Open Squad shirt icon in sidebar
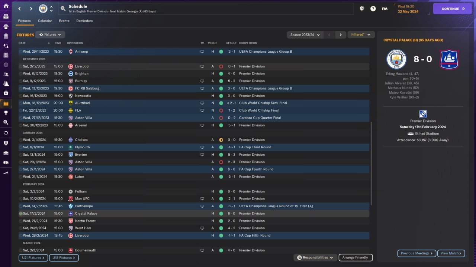Viewport: 476px width, 267px height. pos(6,26)
